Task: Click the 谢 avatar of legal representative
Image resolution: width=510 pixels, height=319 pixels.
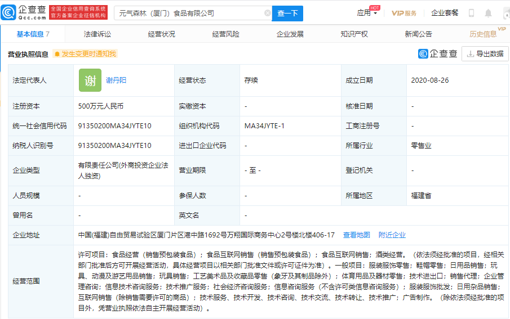Action: (x=90, y=80)
